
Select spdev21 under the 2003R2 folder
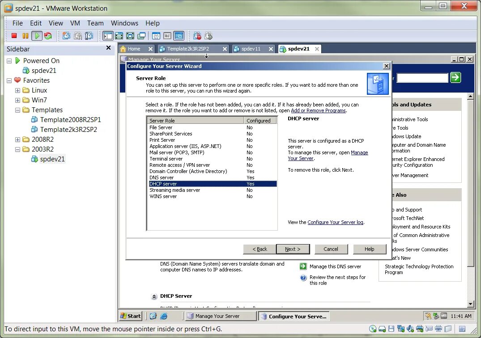(x=52, y=159)
